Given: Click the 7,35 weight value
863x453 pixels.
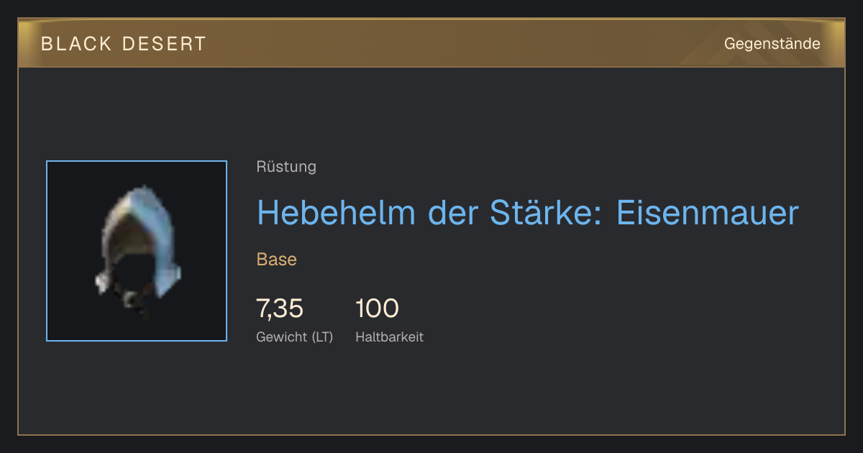Looking at the screenshot, I should pos(280,308).
